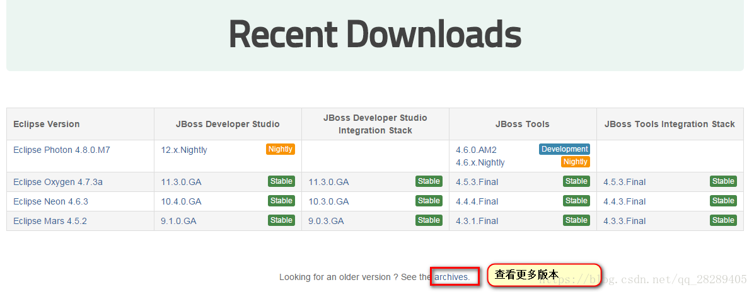Screen dimensions: 754x292
Task: Click JBoss Developer Studio Integration Stack header
Action: click(x=376, y=124)
